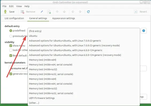Enable look for other systems checkbox
The height and width of the screenshot is (106, 151).
click(11, 50)
